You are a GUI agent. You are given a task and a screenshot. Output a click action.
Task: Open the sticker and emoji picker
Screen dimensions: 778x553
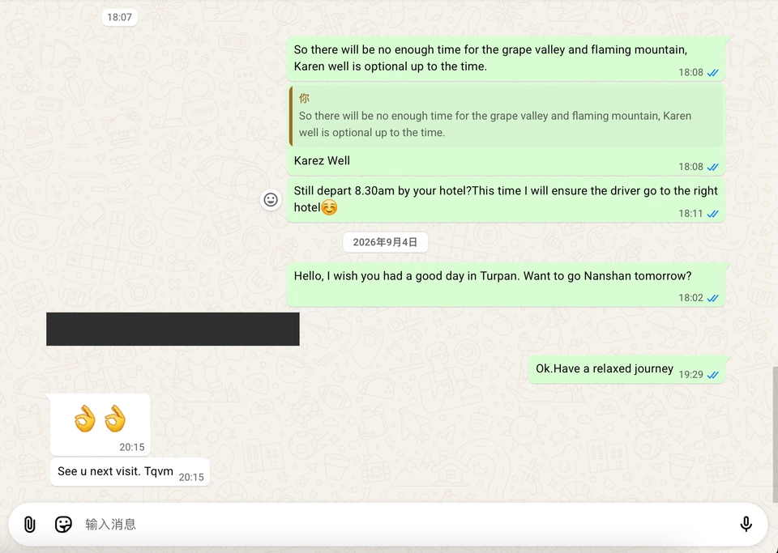(x=63, y=525)
